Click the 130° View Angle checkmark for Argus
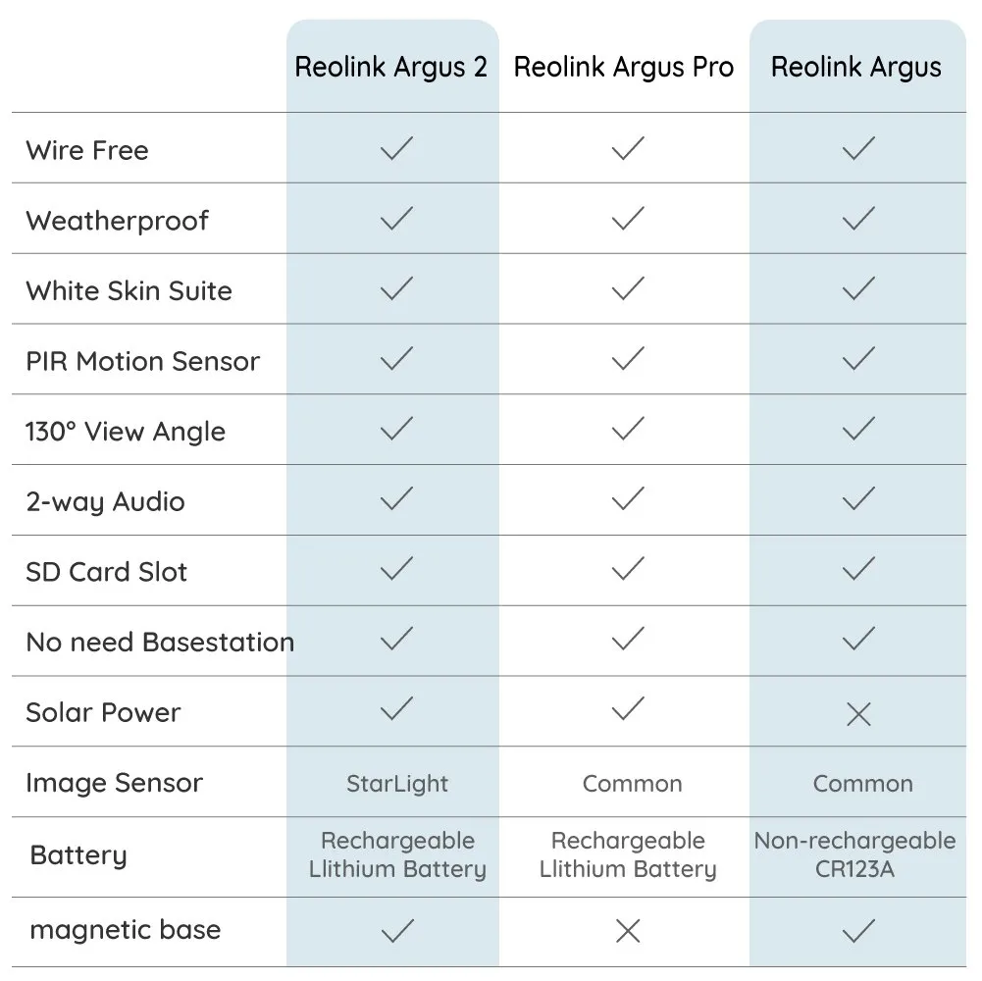982x981 pixels. click(x=858, y=429)
